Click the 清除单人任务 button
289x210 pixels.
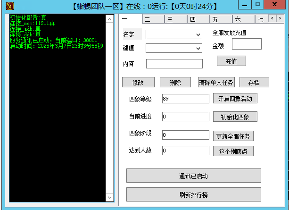(x=216, y=82)
